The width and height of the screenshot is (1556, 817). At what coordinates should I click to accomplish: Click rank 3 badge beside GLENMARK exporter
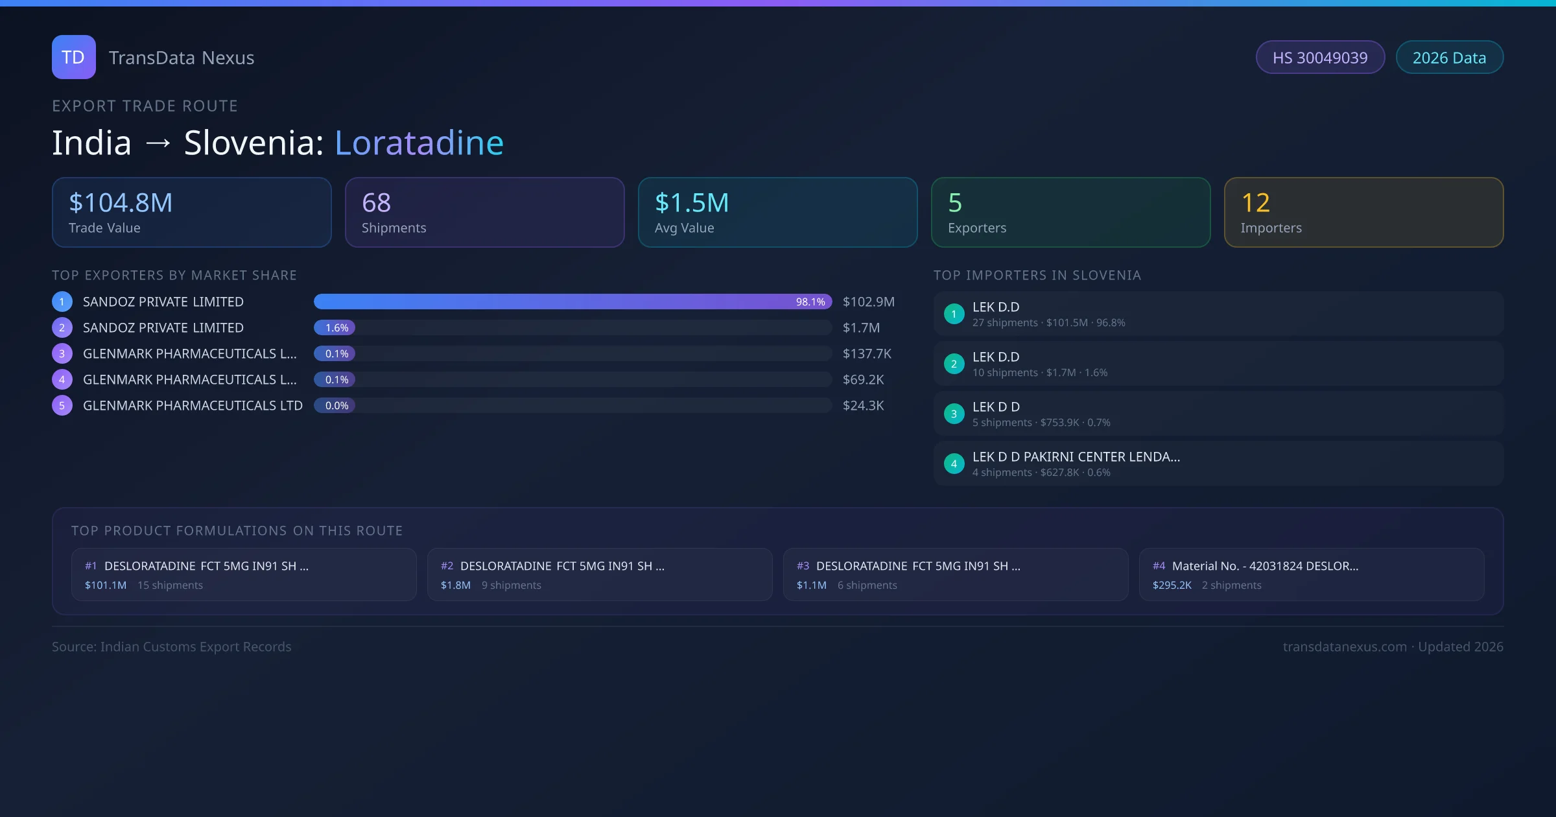tap(62, 353)
